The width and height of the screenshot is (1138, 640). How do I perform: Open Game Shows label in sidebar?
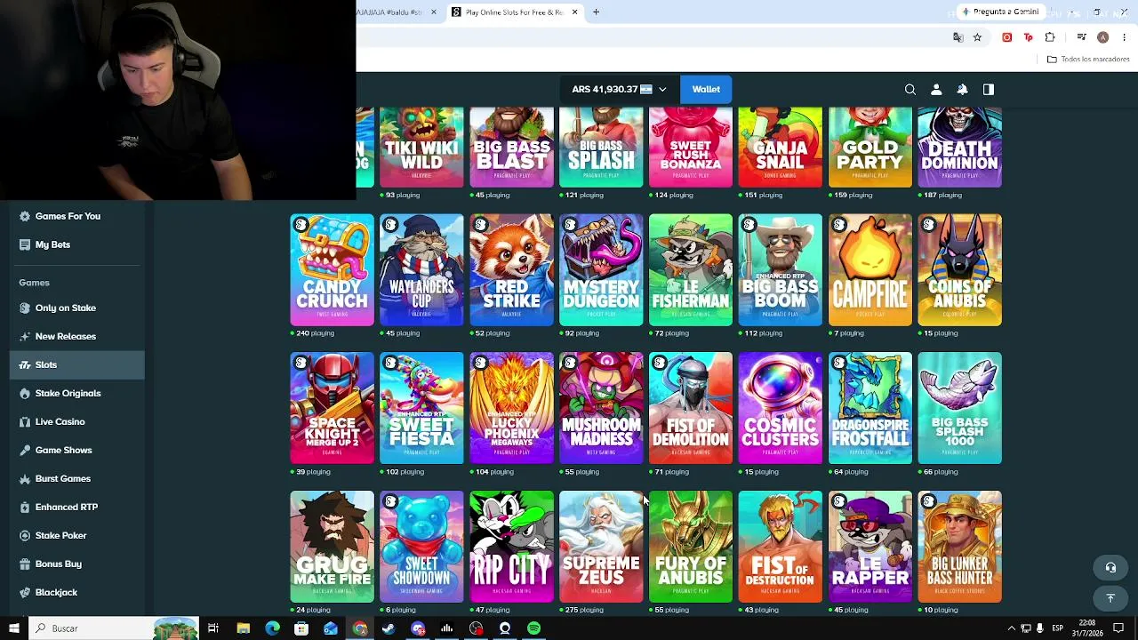click(x=64, y=450)
